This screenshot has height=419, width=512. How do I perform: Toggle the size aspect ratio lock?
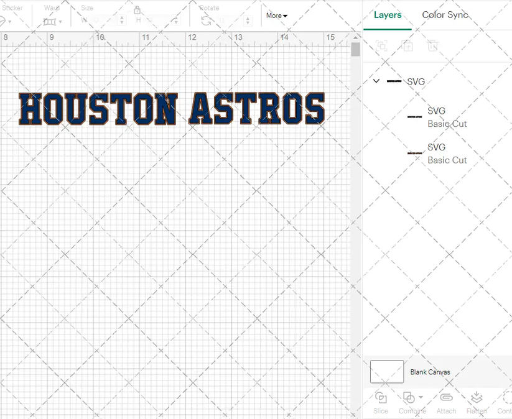[137, 11]
